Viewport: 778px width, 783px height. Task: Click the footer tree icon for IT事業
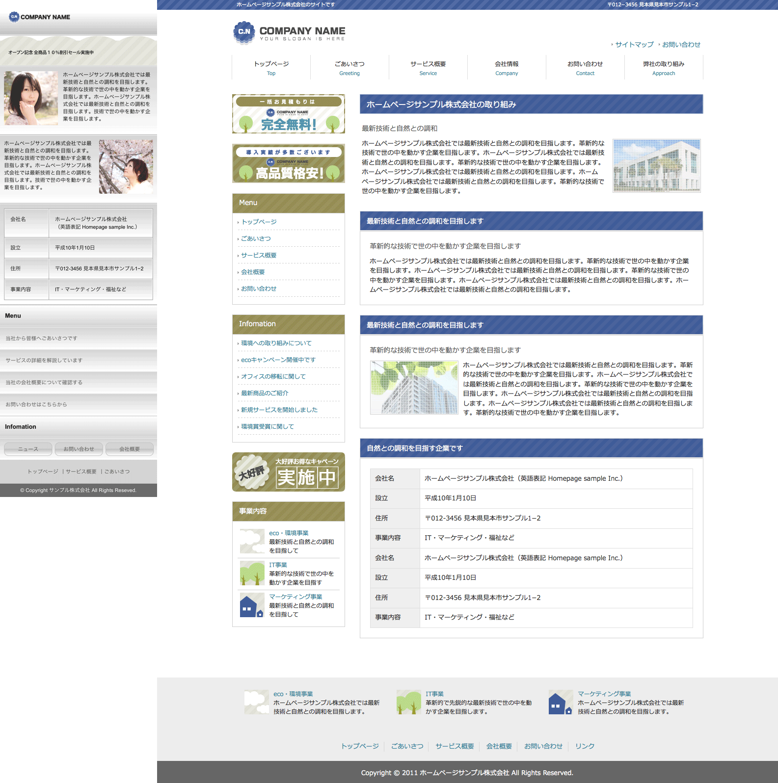pos(408,702)
